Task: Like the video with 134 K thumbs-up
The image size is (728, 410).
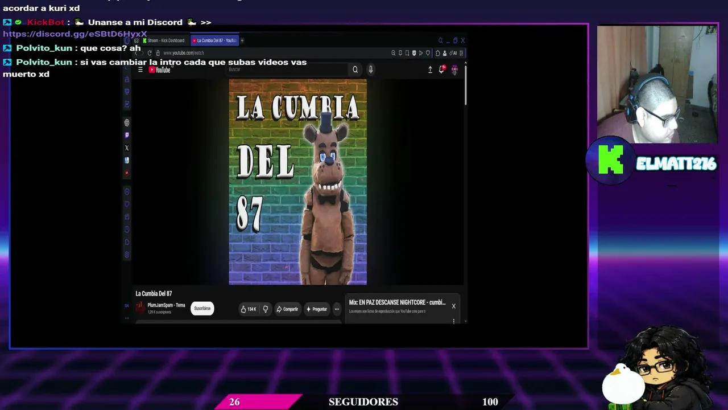Action: (249, 309)
